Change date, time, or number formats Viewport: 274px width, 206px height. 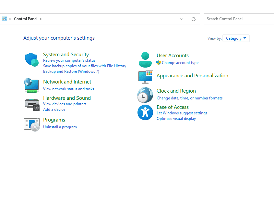(x=190, y=98)
